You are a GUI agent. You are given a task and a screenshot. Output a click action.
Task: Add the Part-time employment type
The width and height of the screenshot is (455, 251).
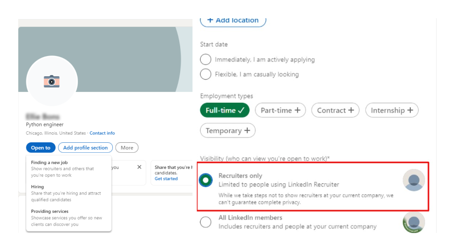coord(280,110)
